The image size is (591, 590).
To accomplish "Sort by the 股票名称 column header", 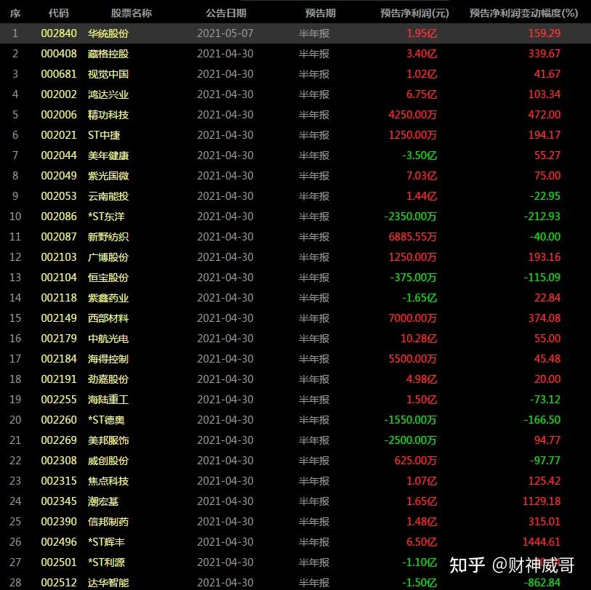I will click(131, 13).
